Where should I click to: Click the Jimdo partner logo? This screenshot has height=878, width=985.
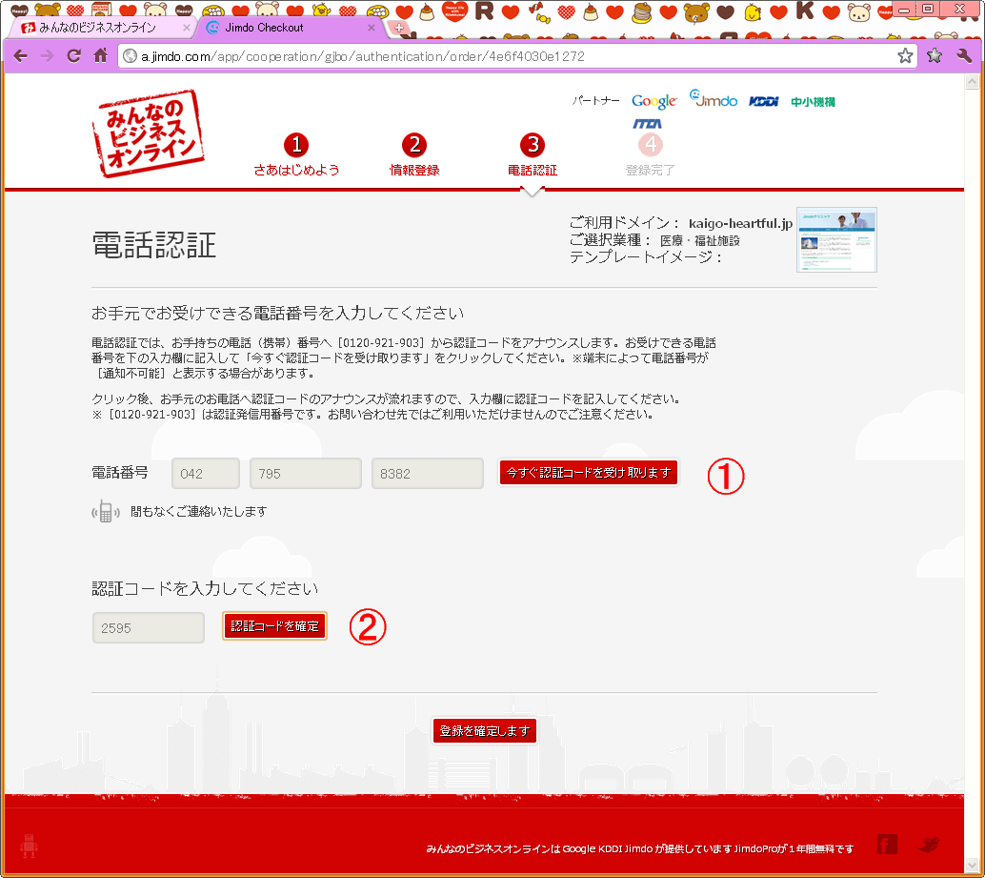[714, 99]
